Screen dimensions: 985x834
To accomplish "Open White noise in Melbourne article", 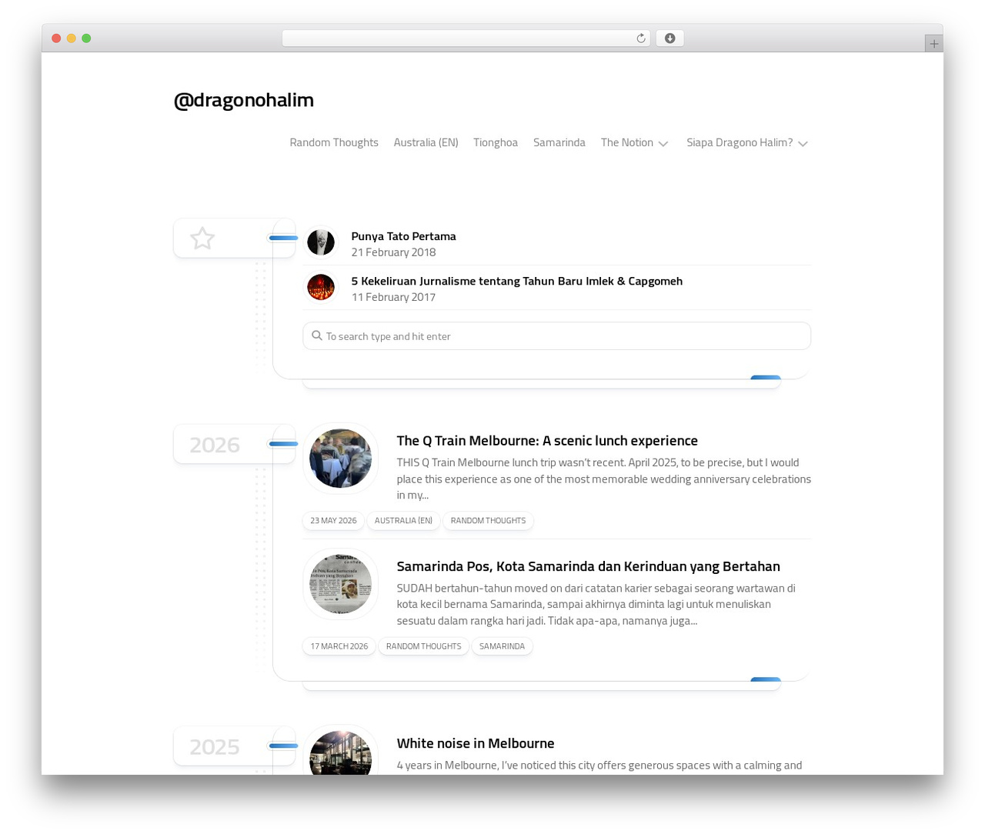I will click(x=475, y=743).
